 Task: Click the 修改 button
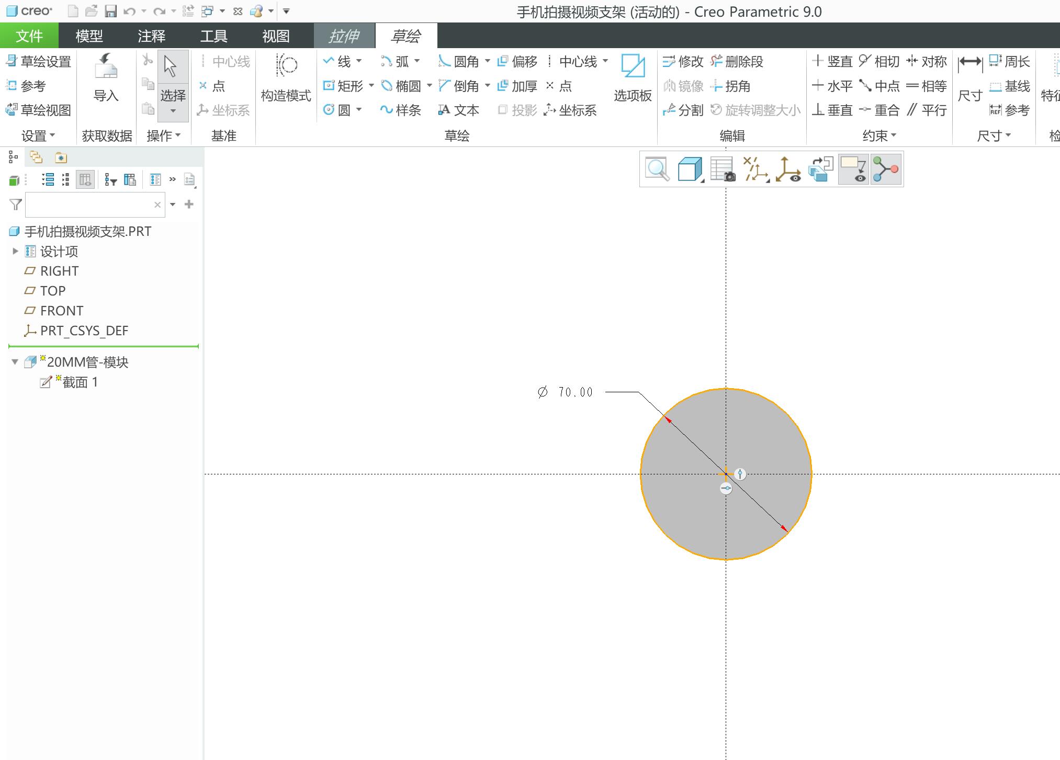pos(683,62)
